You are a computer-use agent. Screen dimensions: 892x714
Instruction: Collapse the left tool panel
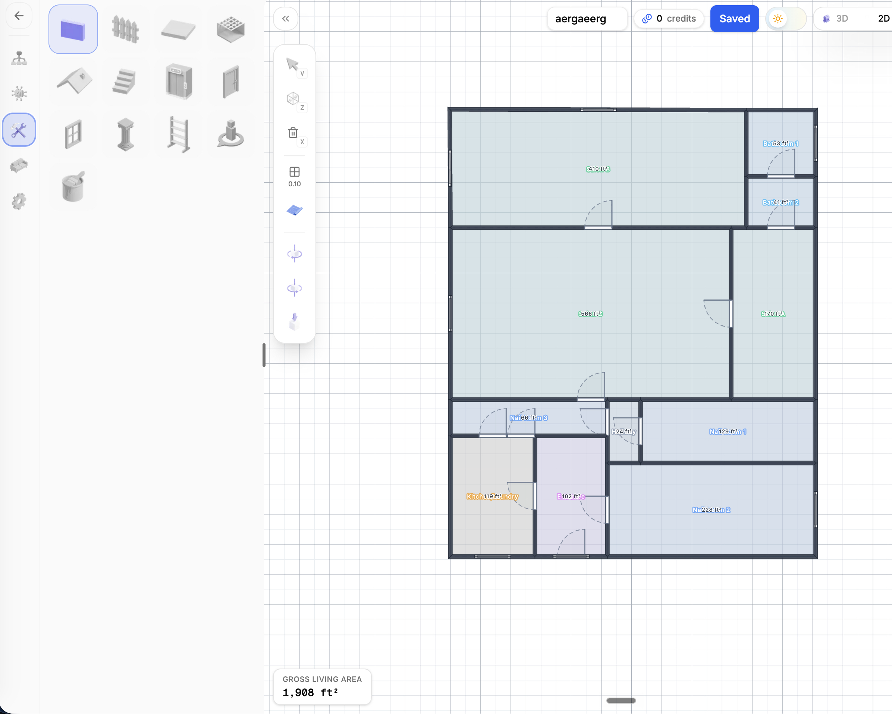[x=286, y=19]
